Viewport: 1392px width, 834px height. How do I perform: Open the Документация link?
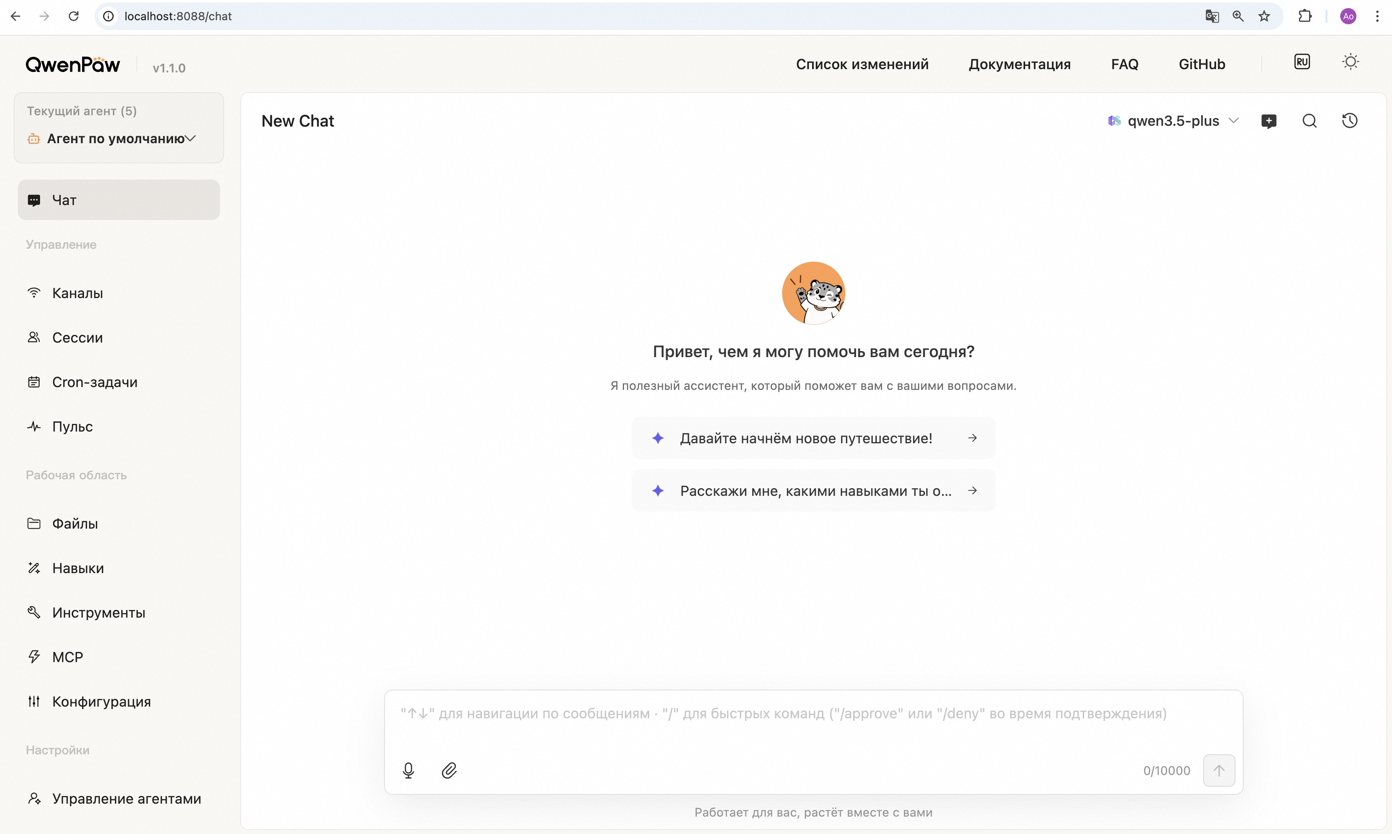click(x=1020, y=64)
